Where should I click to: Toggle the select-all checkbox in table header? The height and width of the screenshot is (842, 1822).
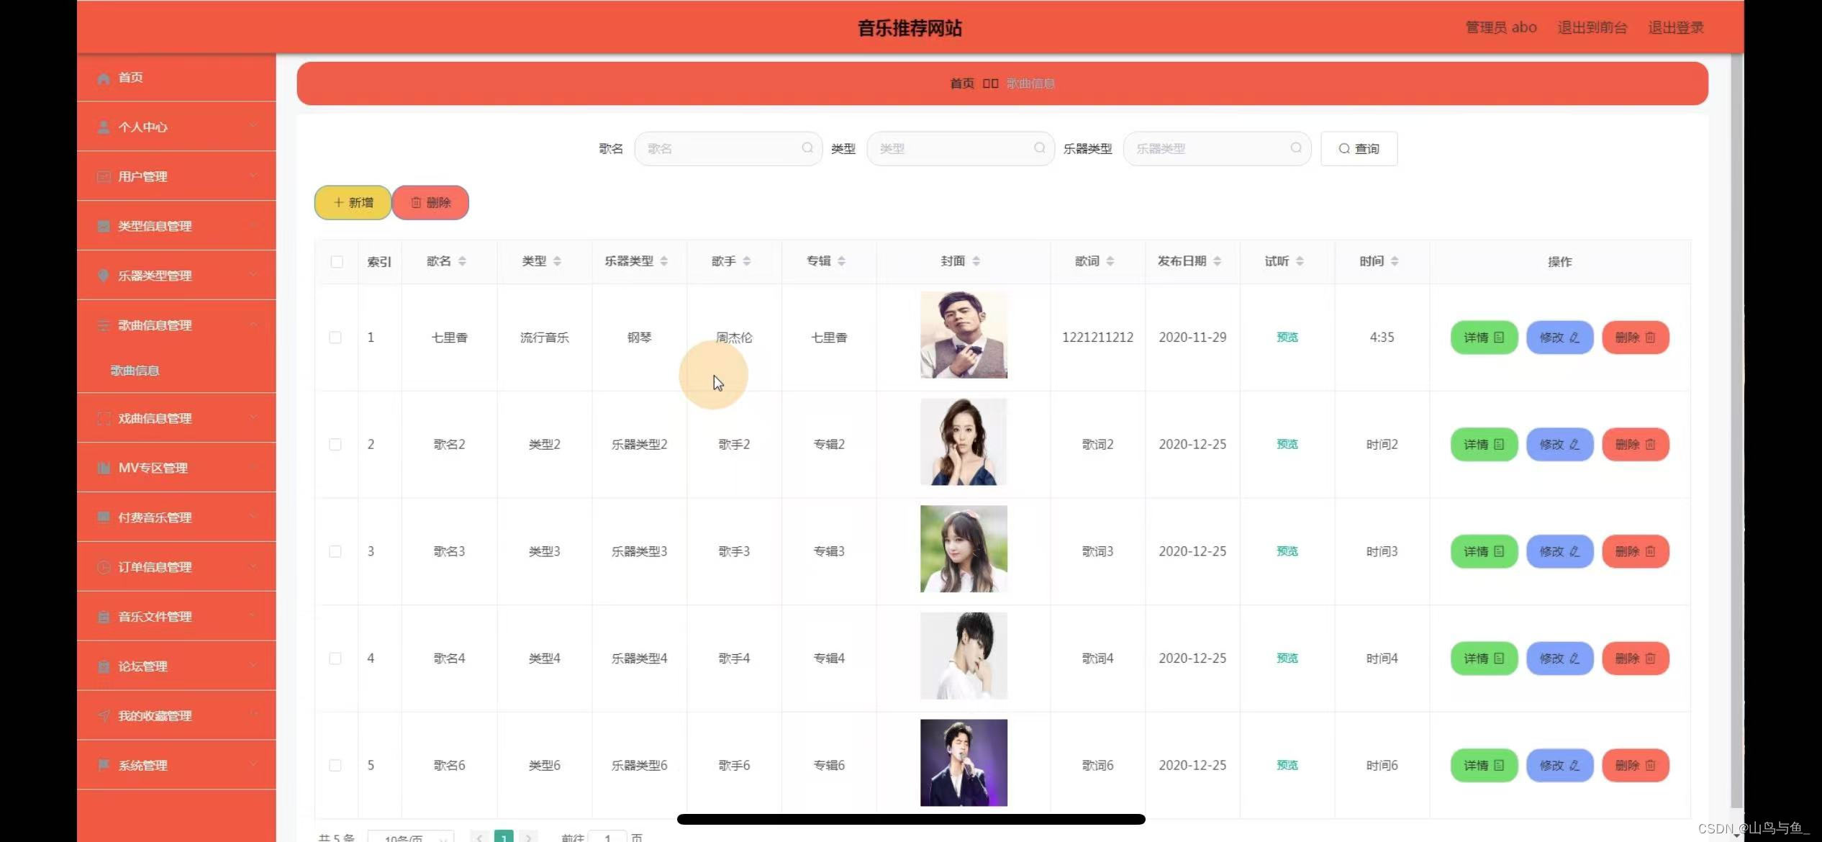(x=337, y=262)
